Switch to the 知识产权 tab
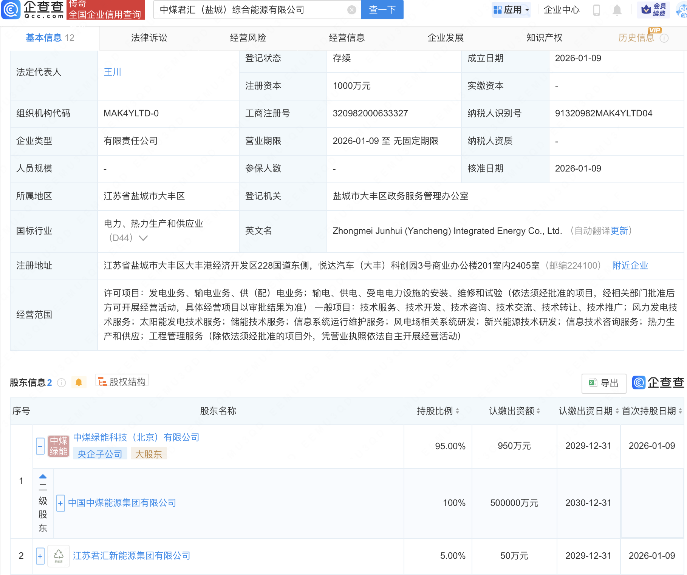This screenshot has width=687, height=575. 544,38
